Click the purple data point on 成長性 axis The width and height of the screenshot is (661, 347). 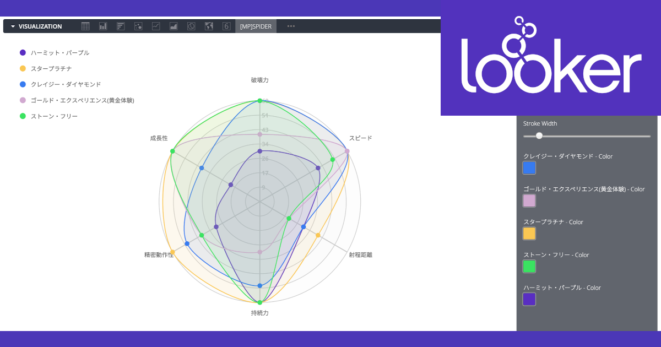(x=231, y=185)
